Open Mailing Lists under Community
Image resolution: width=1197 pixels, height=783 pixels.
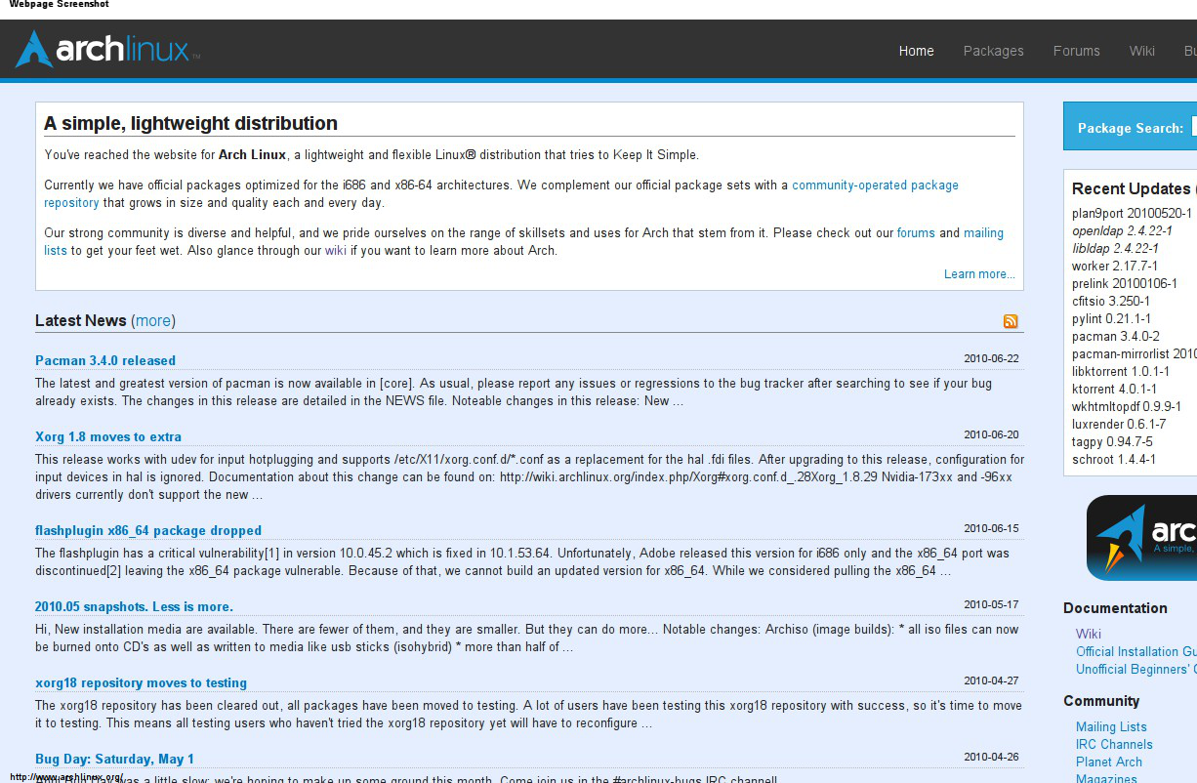click(x=1111, y=726)
